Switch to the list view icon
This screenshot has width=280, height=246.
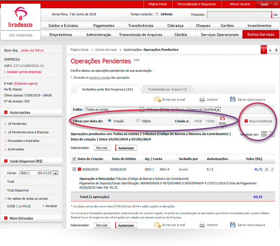click(271, 134)
